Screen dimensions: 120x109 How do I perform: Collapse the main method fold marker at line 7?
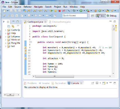31,42
